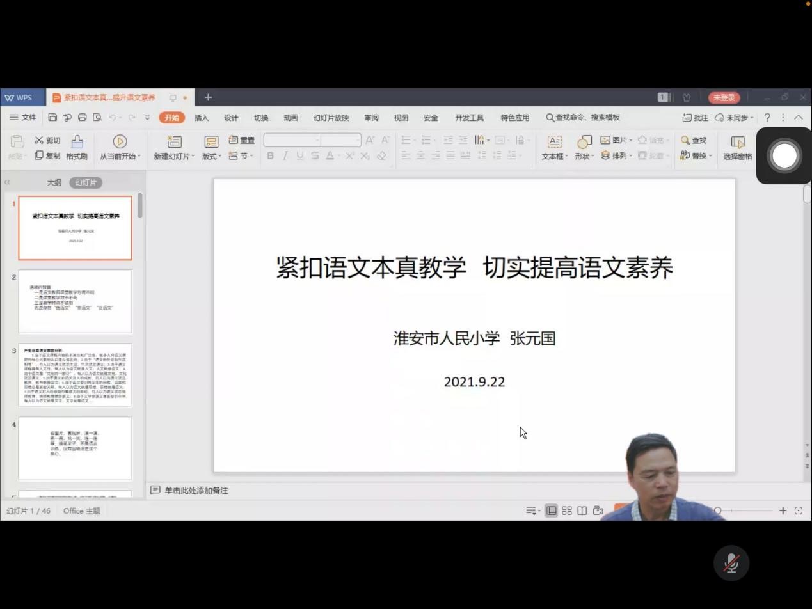Open the Slide Show (幻灯片放映) tab
The image size is (812, 609).
click(331, 118)
